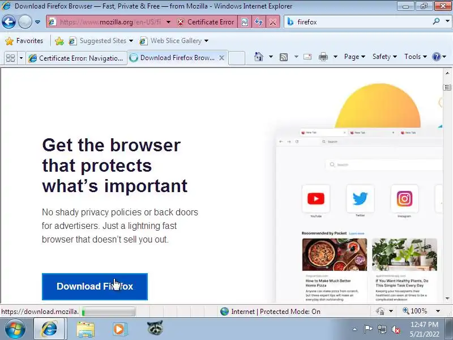Select the Download Firefox Browser tab
Image resolution: width=453 pixels, height=340 pixels.
coord(173,58)
